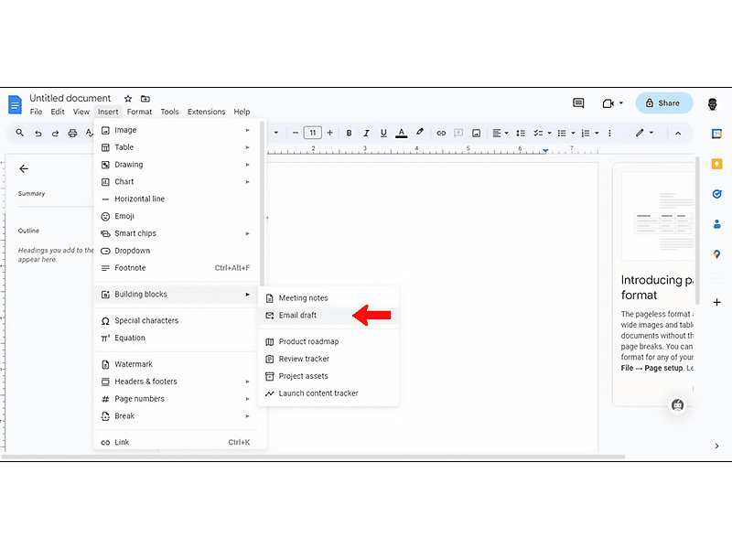Open the numbered list dropdown arrow
732x549 pixels.
tap(597, 133)
